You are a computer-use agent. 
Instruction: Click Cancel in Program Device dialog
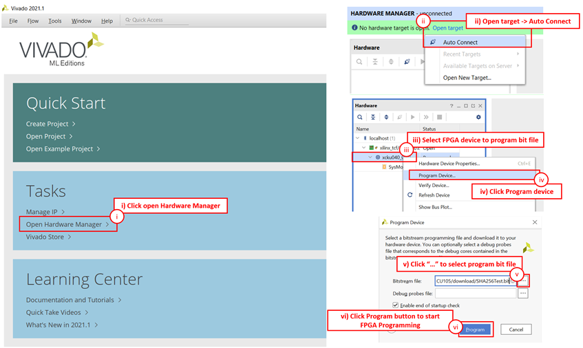coord(516,329)
